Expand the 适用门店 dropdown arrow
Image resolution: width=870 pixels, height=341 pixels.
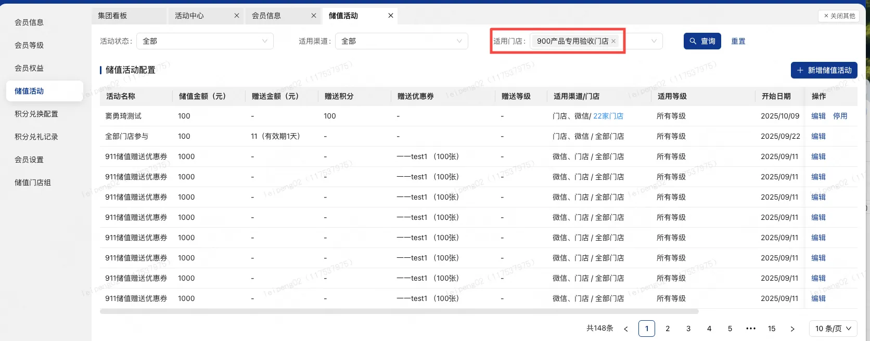(654, 41)
